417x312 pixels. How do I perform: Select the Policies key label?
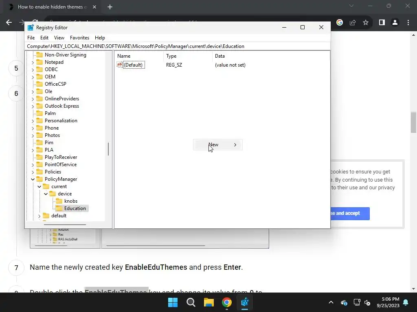pos(53,172)
